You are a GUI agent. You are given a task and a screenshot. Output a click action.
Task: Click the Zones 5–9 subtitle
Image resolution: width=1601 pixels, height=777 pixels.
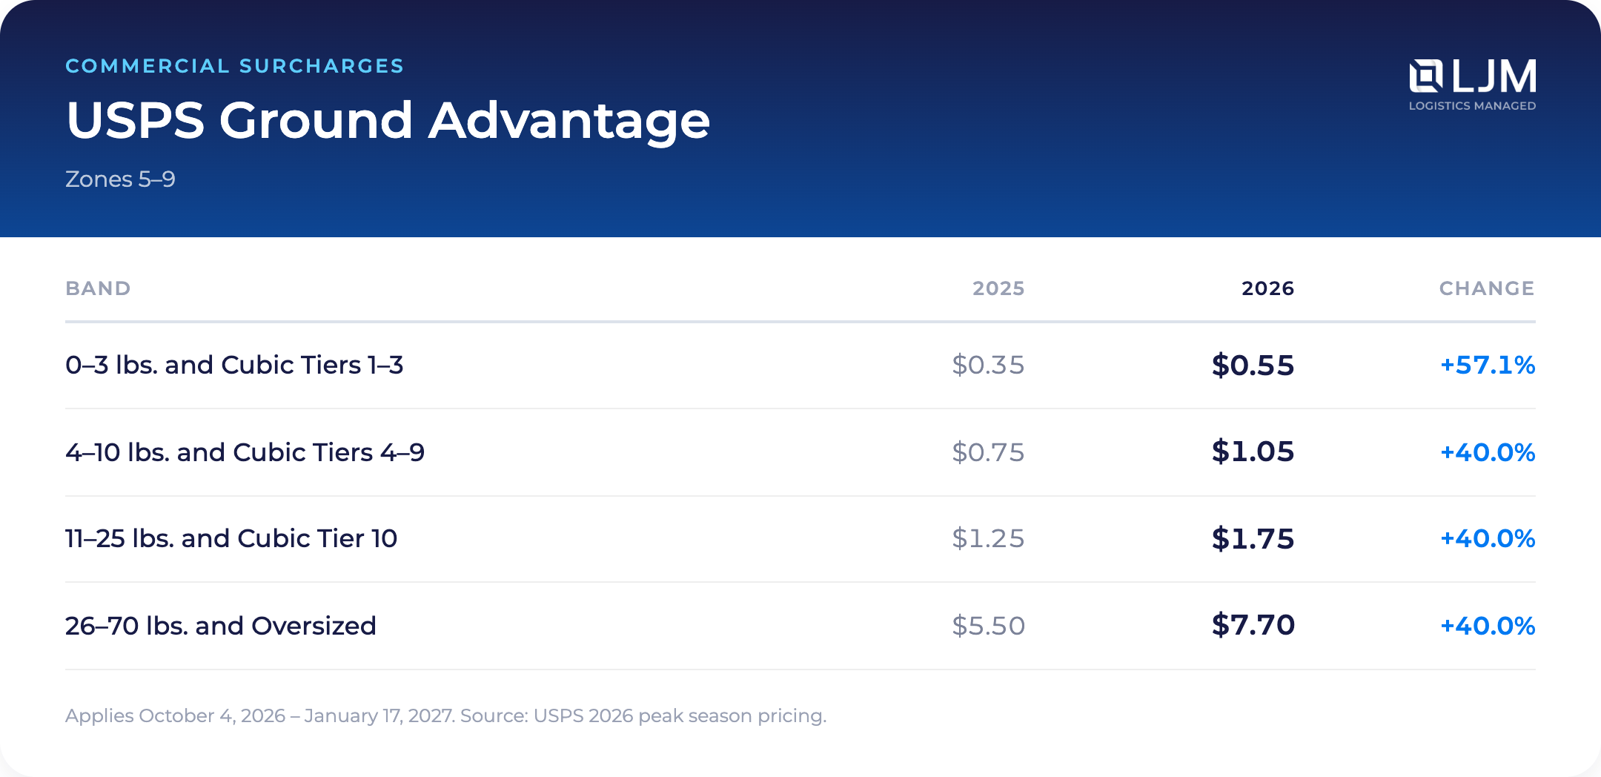[120, 179]
